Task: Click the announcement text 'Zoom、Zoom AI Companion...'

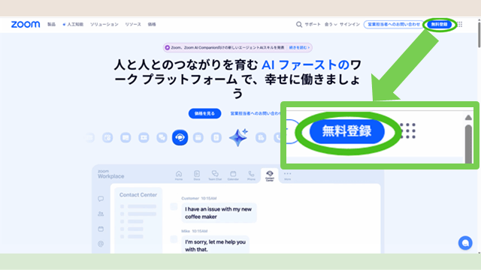Action: coord(228,48)
